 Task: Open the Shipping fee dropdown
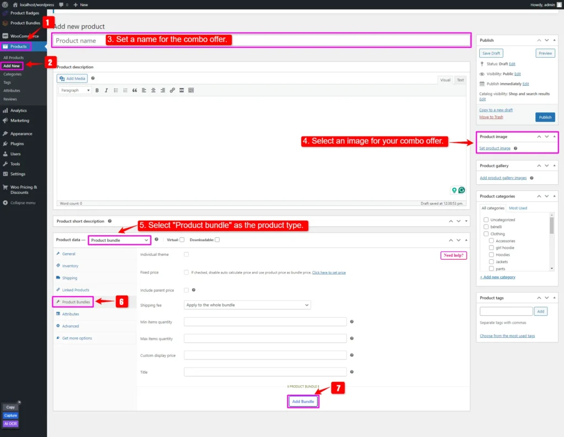click(247, 304)
